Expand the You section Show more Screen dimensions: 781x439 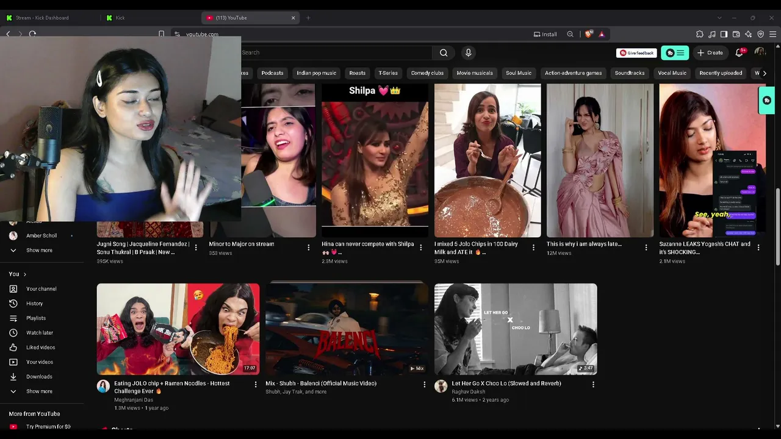tap(39, 391)
